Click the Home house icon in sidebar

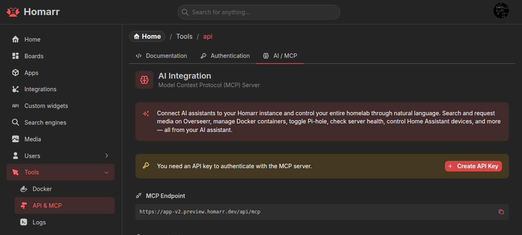point(15,40)
